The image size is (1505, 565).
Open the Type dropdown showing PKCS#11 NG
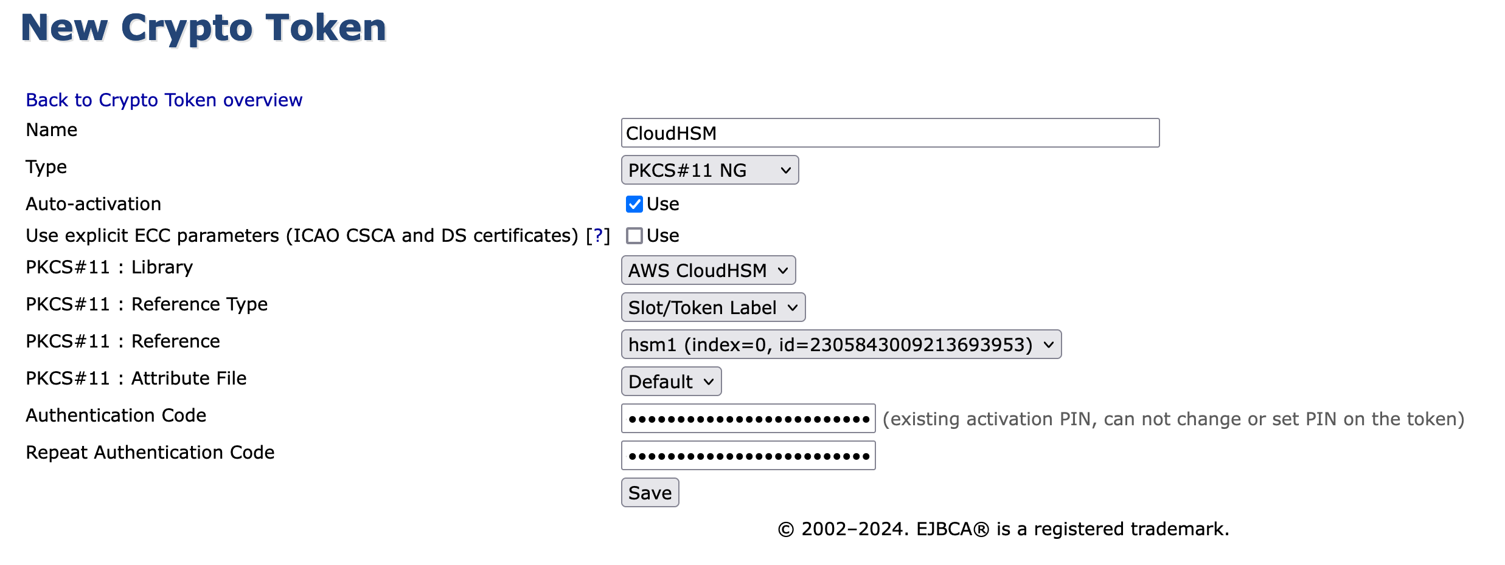click(x=709, y=170)
